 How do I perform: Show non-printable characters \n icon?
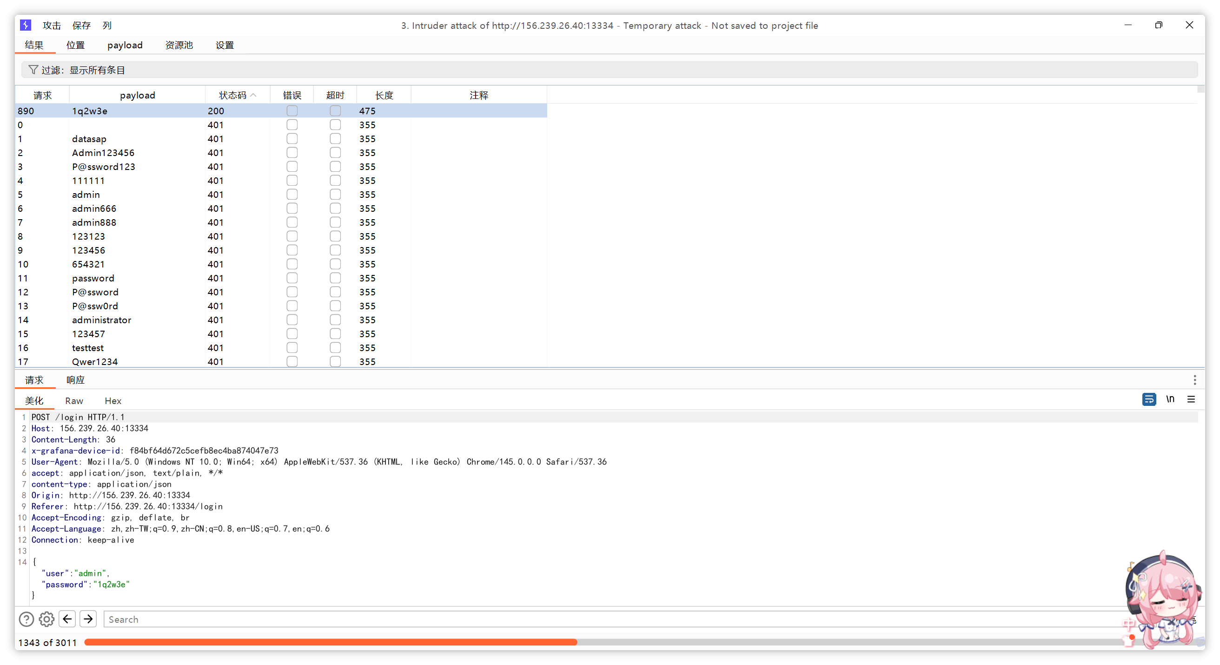1170,399
